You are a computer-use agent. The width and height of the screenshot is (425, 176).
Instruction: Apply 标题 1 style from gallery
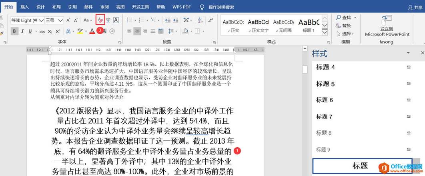pos(309,26)
